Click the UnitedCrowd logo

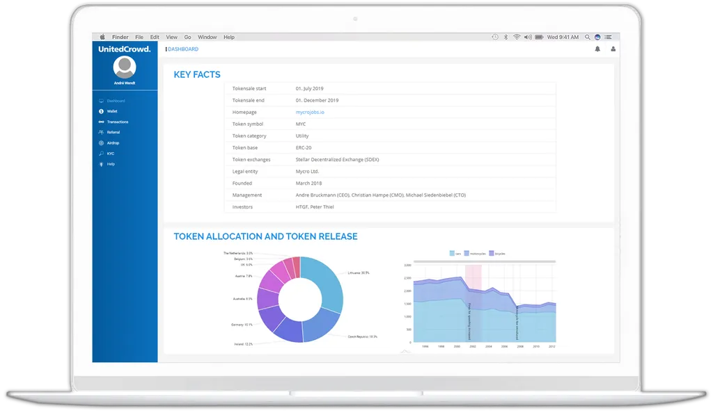[x=125, y=49]
